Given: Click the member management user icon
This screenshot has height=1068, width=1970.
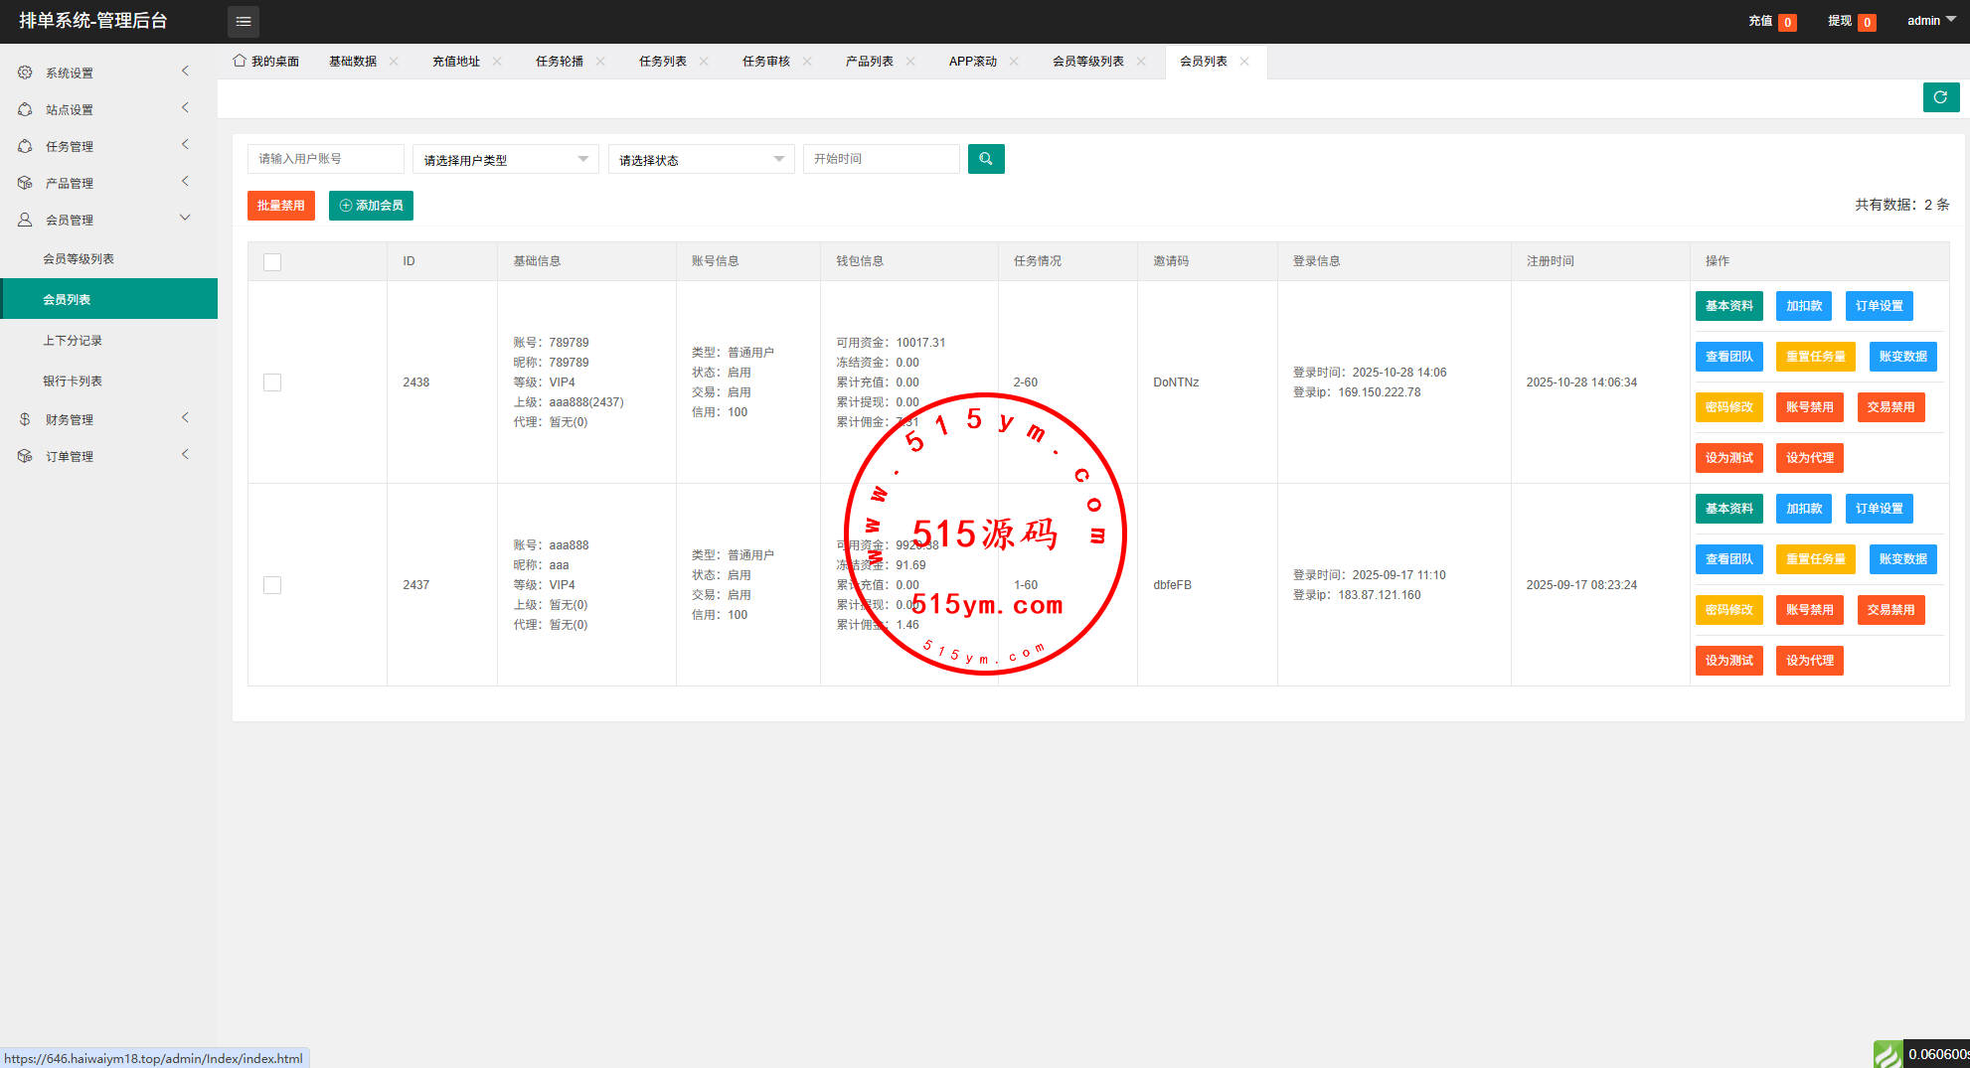Looking at the screenshot, I should pyautogui.click(x=25, y=220).
